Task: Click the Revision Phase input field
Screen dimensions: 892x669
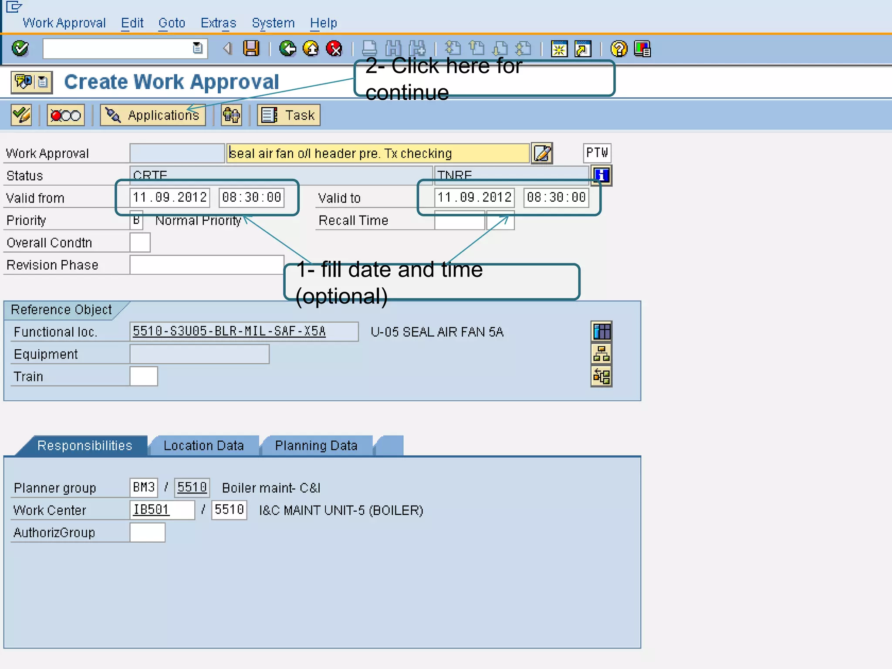Action: (x=207, y=265)
